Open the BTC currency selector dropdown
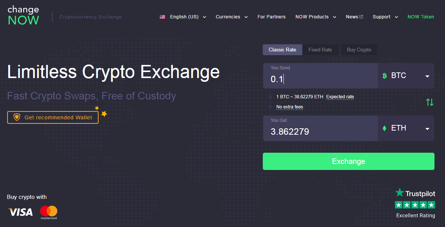 click(x=406, y=76)
